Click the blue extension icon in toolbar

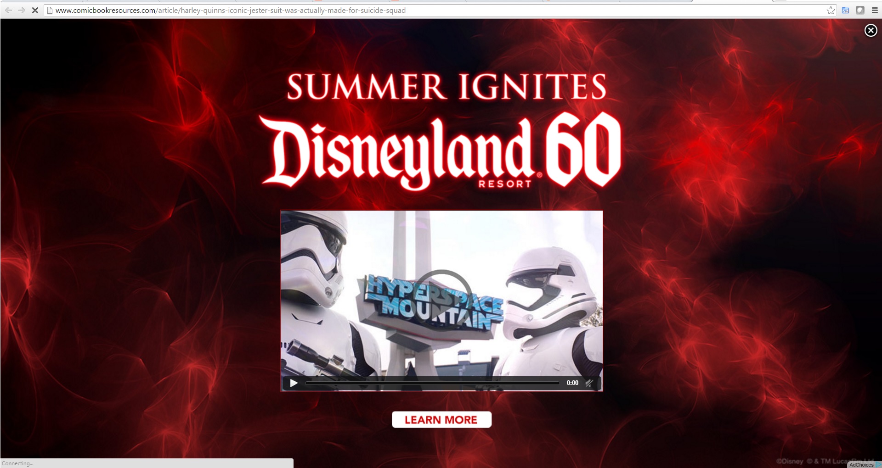(845, 10)
